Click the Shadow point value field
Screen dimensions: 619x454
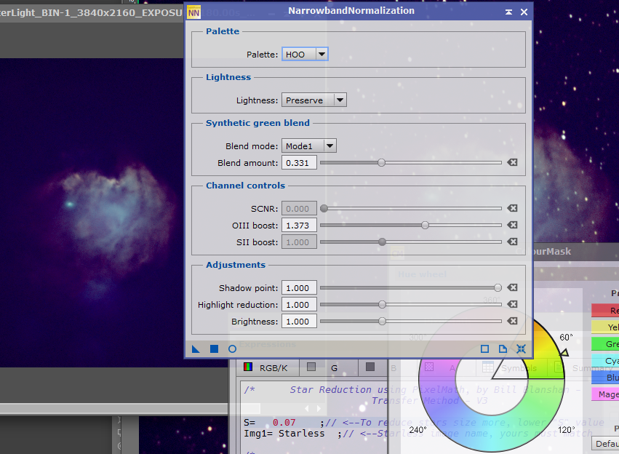click(x=299, y=288)
